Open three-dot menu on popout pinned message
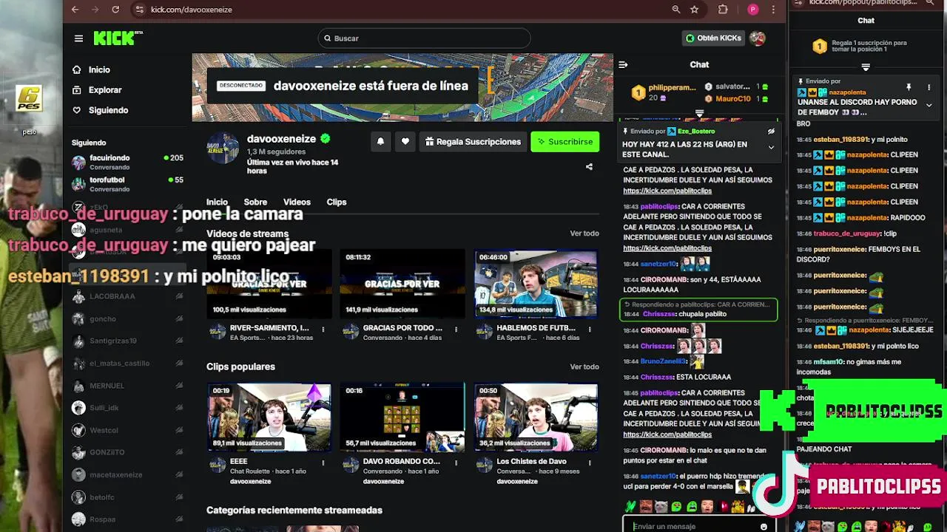 coord(929,87)
